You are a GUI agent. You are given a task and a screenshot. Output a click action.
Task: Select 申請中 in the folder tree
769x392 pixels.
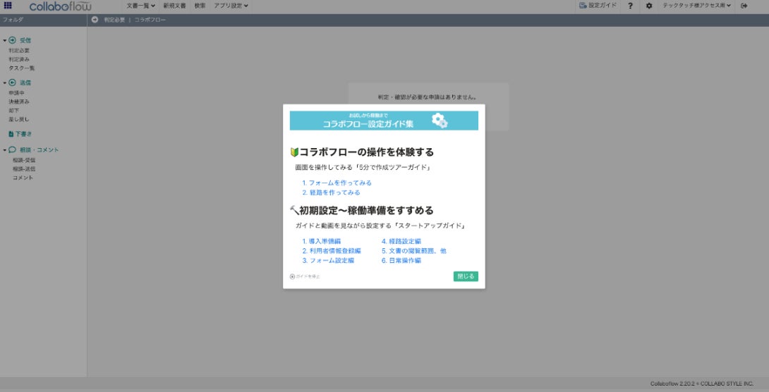(x=16, y=92)
